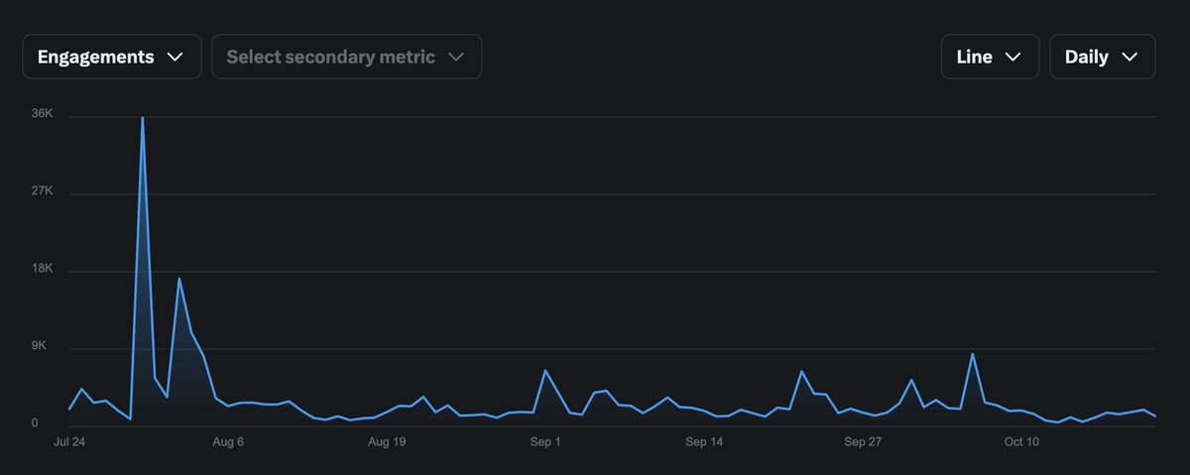The image size is (1190, 475).
Task: Open the Daily interval dropdown
Action: point(1102,57)
